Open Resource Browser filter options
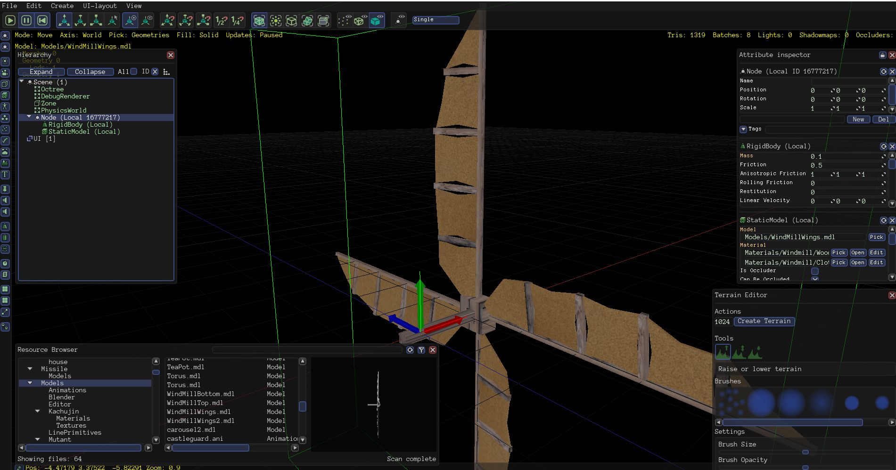Image resolution: width=896 pixels, height=470 pixels. pyautogui.click(x=421, y=350)
